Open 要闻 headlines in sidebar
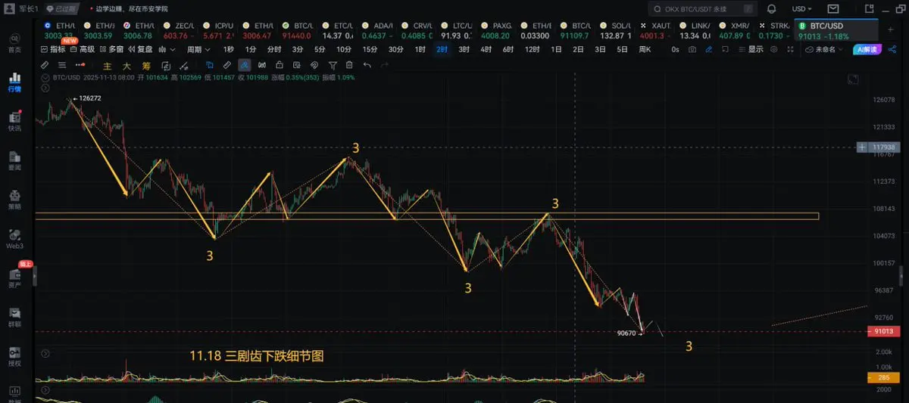909x403 pixels. [x=15, y=160]
